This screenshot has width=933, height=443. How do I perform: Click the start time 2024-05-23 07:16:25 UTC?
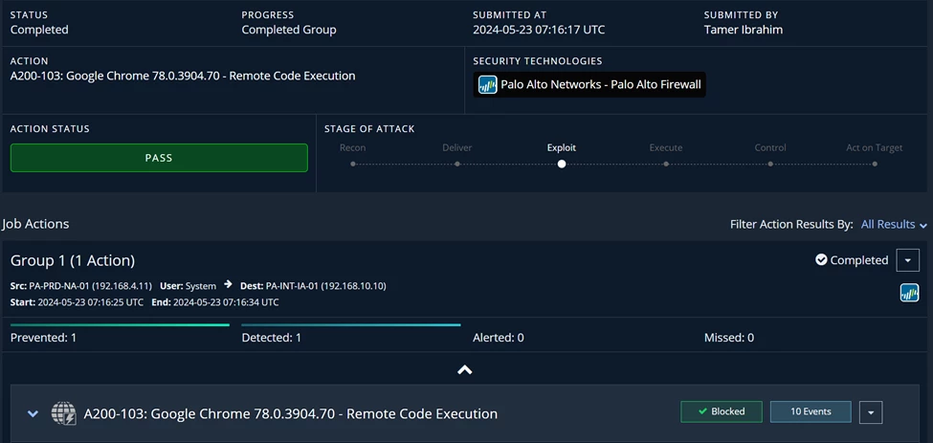click(x=91, y=302)
